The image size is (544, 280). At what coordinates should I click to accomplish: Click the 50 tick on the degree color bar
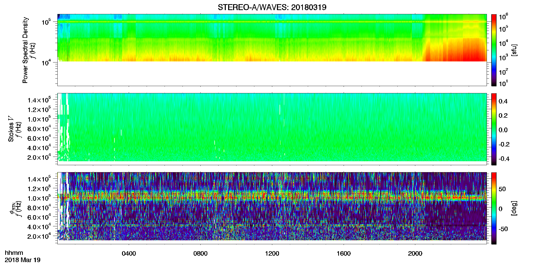pyautogui.click(x=502, y=189)
